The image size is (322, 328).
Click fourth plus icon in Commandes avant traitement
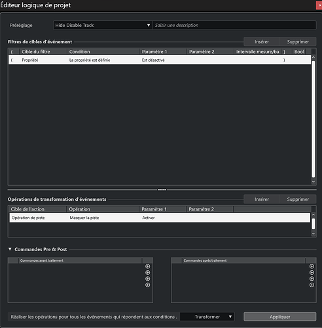[x=148, y=285]
